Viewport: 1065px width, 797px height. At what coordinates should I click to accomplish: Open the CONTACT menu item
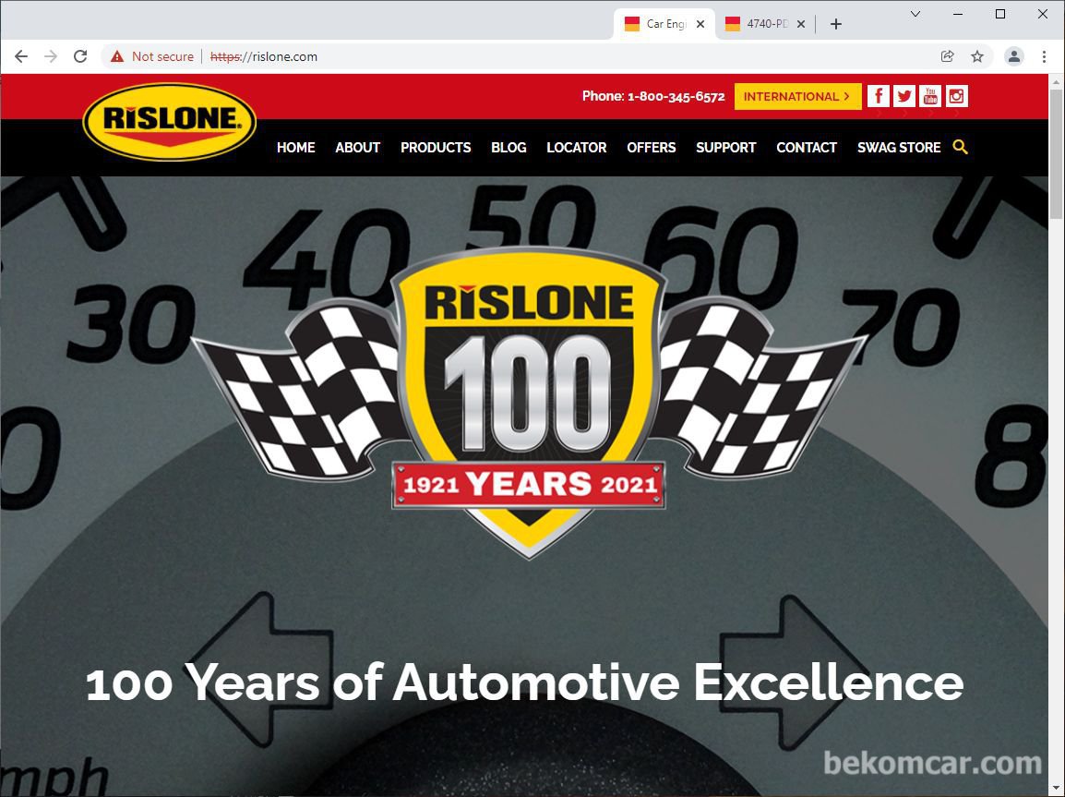click(x=807, y=148)
